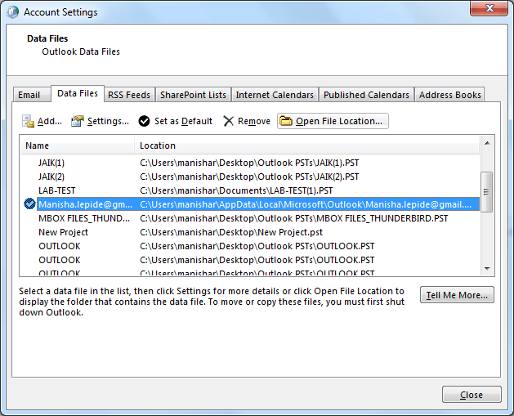
Task: Click the list scroll up arrow
Action: [x=487, y=143]
